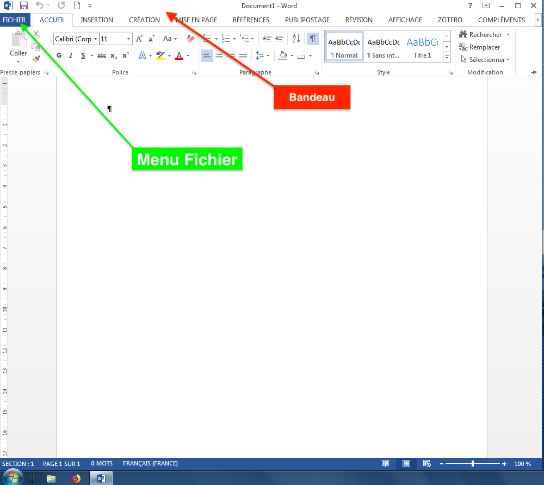Toggle paragraph marks display ¶
The height and width of the screenshot is (485, 544).
point(313,39)
